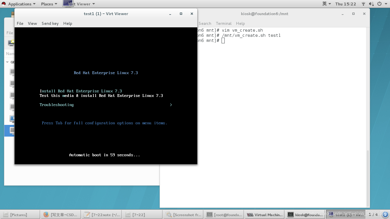Collapse the QEMU connection tree arrow
The image size is (390, 219).
coord(7,62)
